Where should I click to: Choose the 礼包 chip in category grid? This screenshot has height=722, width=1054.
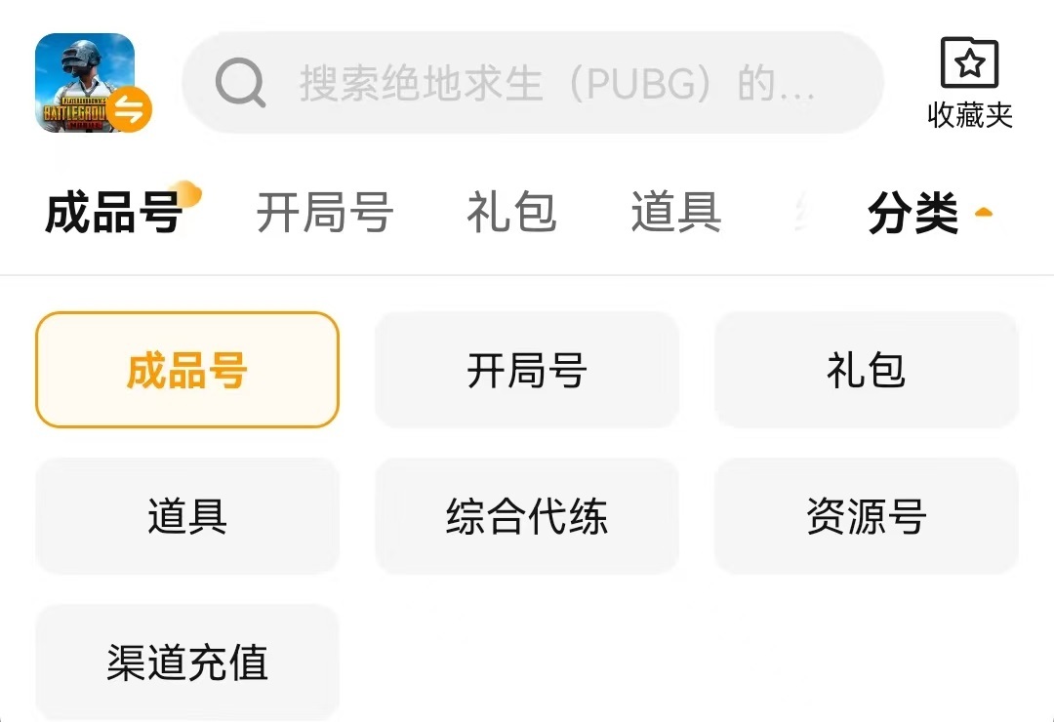[x=867, y=370]
